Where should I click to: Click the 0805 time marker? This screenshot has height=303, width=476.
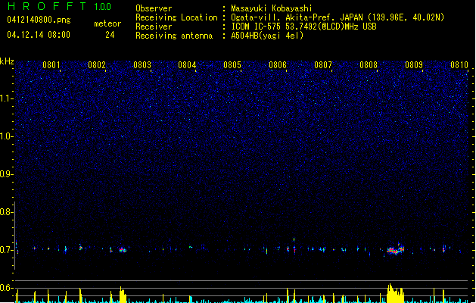tap(232, 65)
